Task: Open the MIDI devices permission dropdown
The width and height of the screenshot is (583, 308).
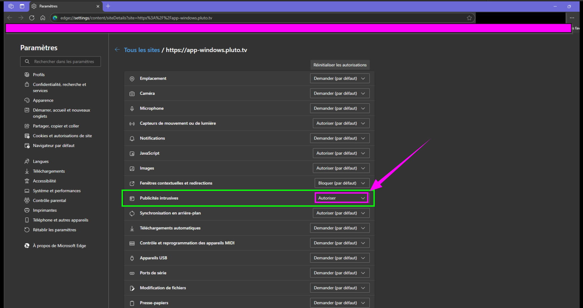Action: click(x=340, y=243)
